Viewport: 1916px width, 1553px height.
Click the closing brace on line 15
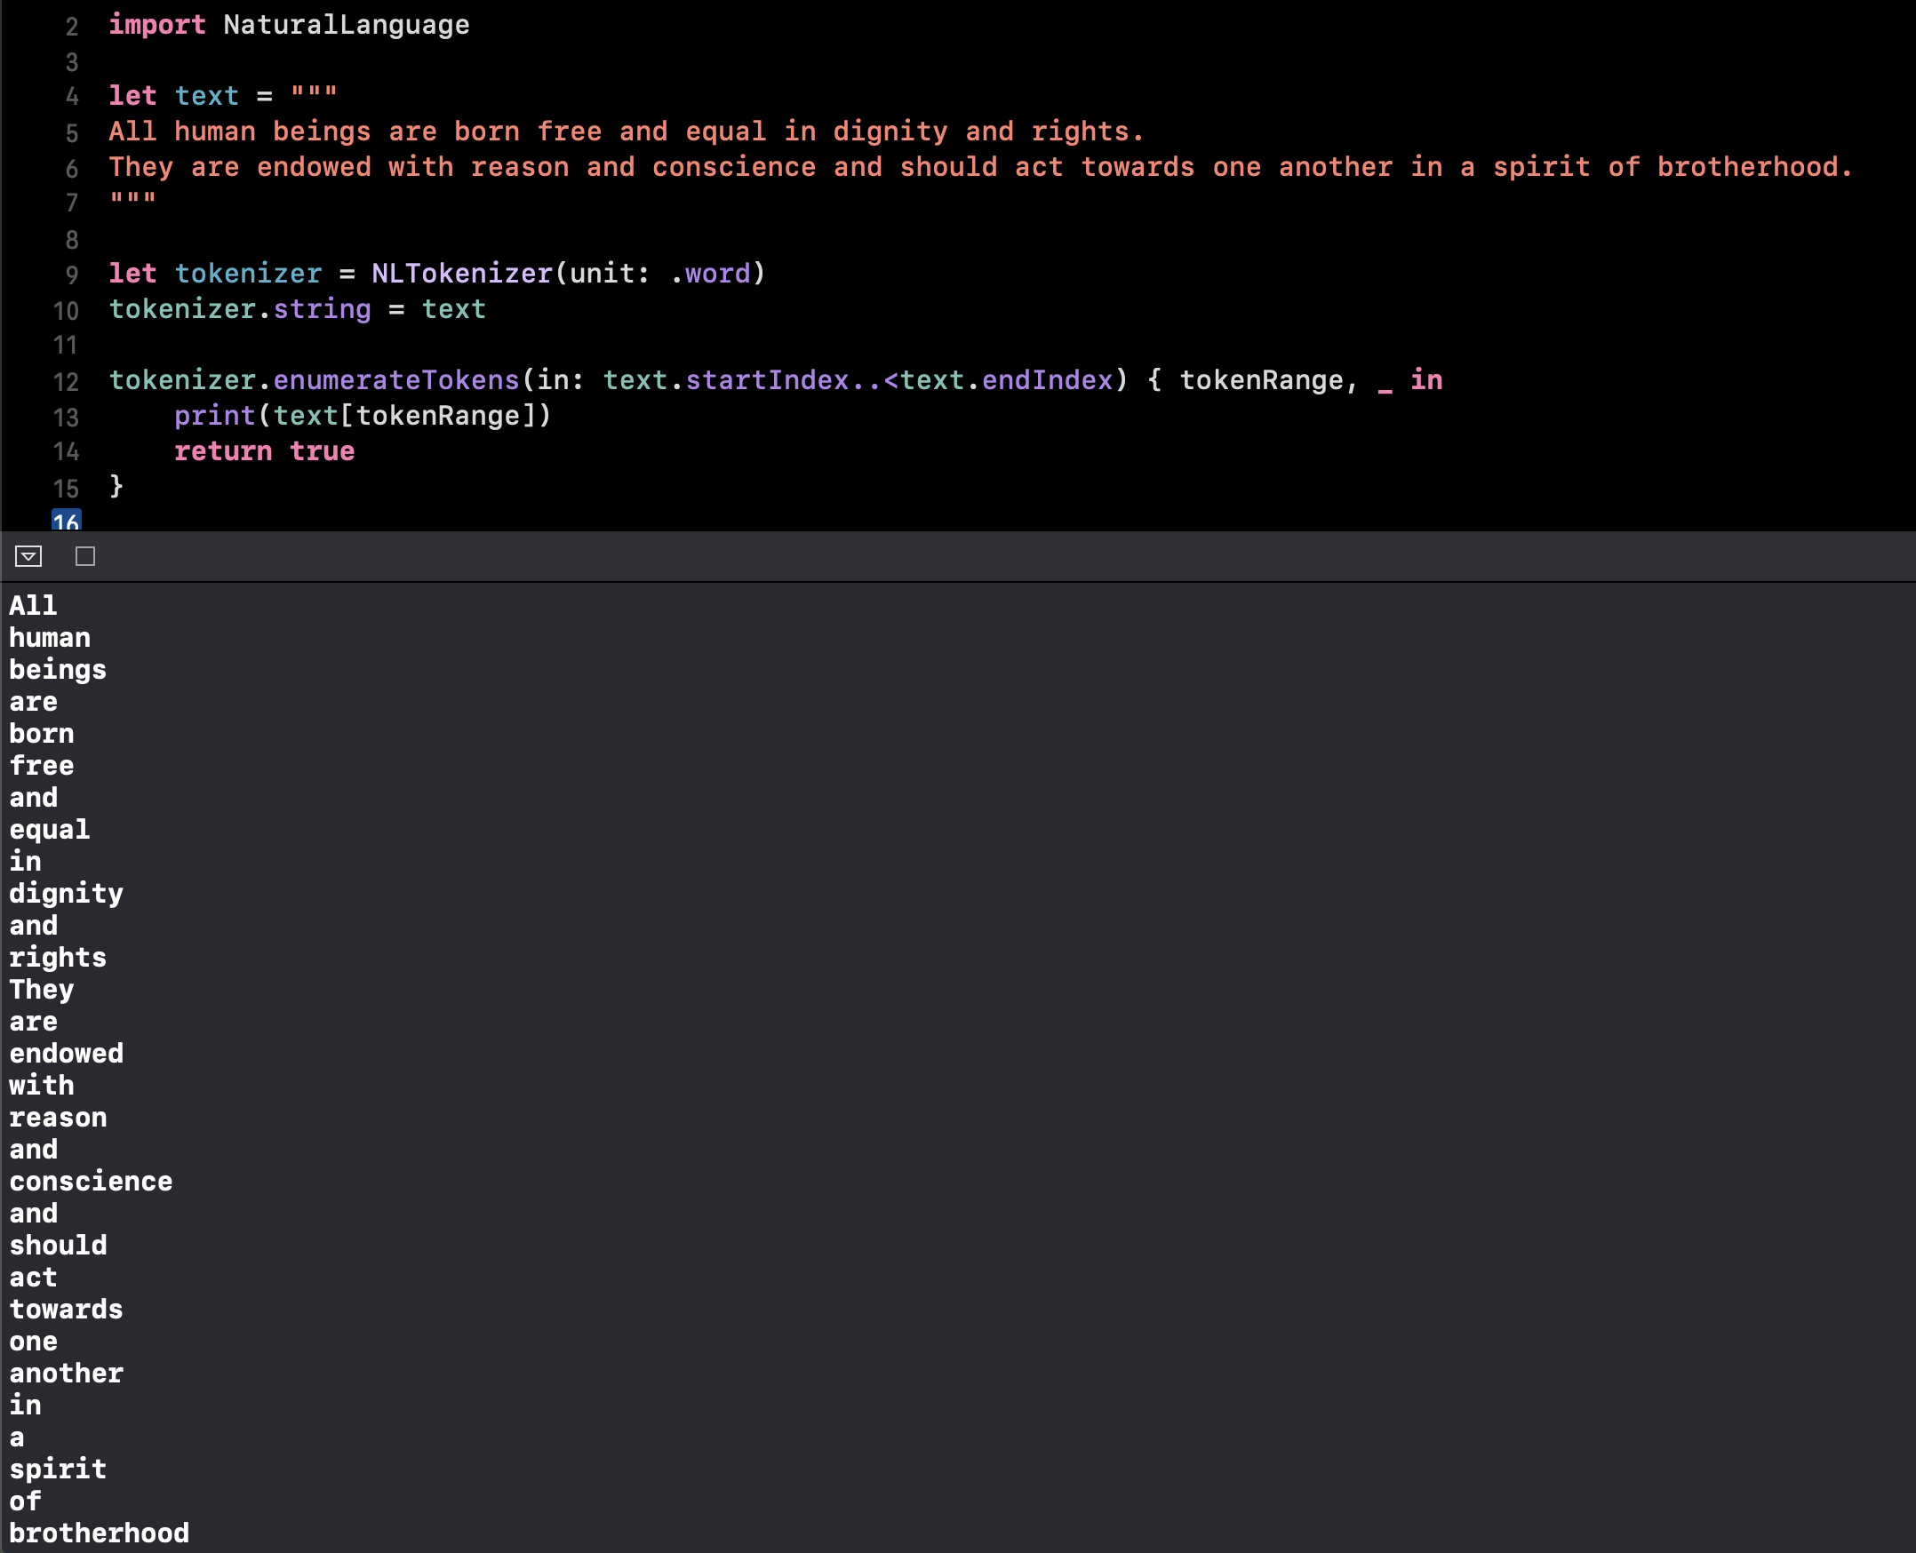pos(116,487)
